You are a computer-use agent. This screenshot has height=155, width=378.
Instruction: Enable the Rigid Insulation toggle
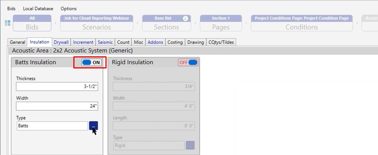188,62
